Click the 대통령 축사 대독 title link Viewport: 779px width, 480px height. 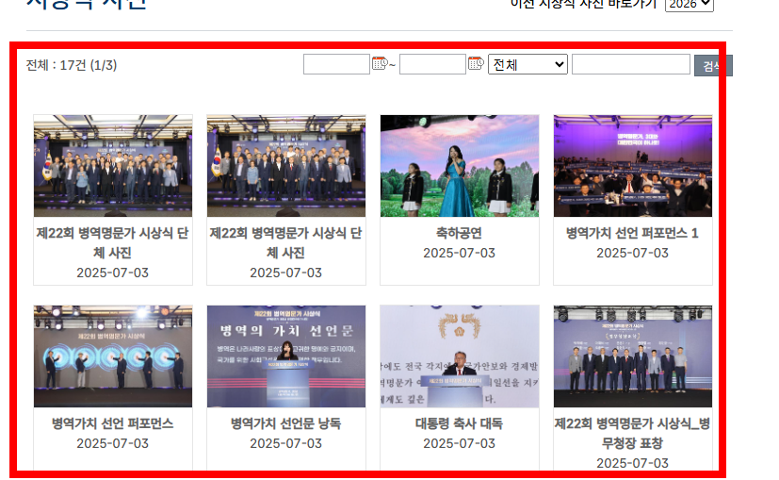pyautogui.click(x=459, y=423)
